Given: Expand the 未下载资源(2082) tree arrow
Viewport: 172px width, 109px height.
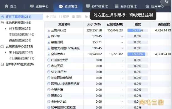Looking at the screenshot, I should point(6,52).
